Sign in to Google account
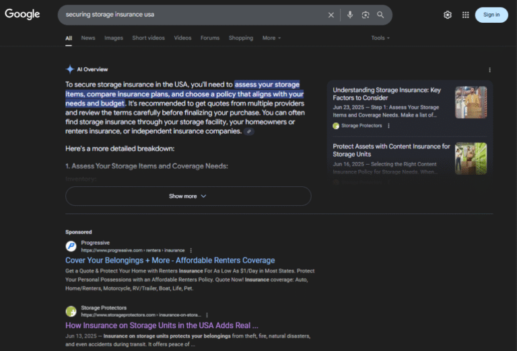The height and width of the screenshot is (351, 517). point(491,15)
